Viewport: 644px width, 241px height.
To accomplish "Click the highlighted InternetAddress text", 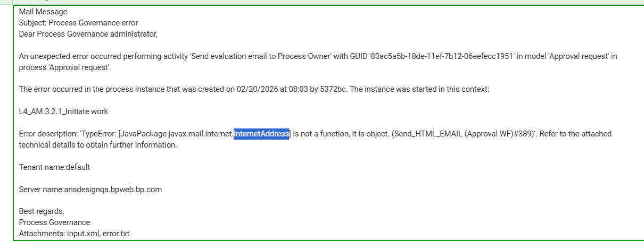I will point(261,134).
